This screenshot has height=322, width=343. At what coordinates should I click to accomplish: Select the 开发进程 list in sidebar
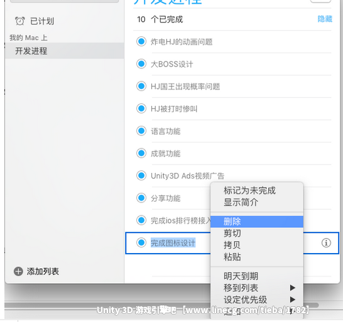tap(64, 51)
